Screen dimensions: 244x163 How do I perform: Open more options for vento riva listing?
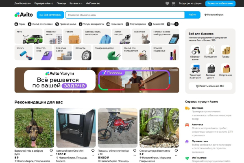click(135, 155)
